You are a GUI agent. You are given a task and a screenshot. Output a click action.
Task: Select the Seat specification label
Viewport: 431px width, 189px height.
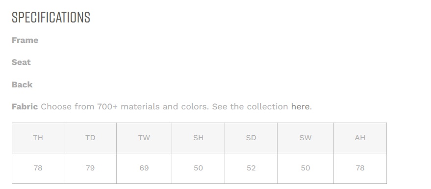21,62
